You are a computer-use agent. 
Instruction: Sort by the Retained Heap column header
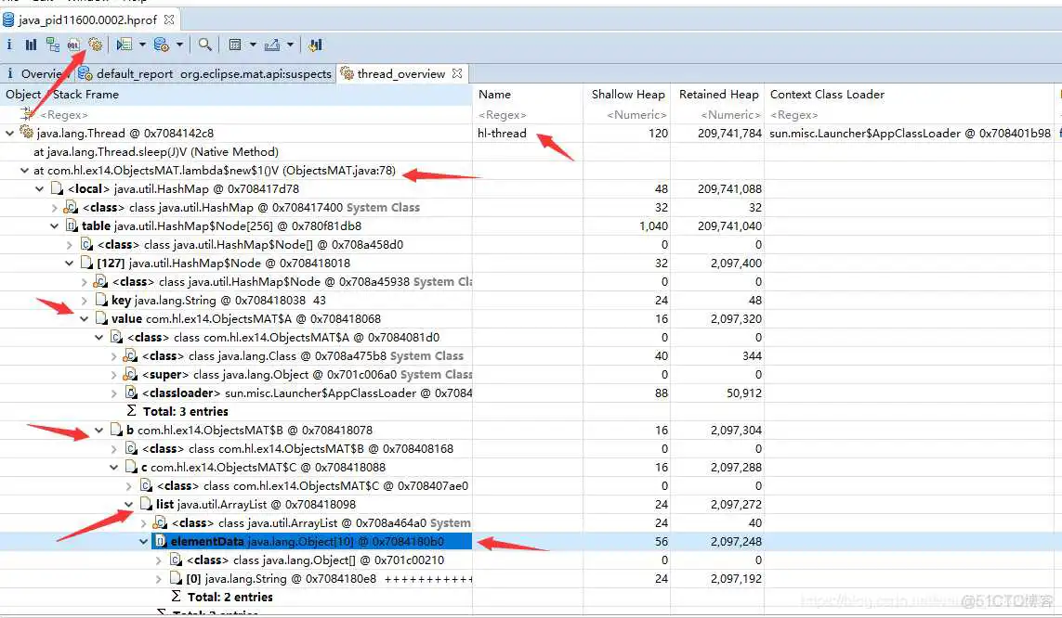point(718,95)
